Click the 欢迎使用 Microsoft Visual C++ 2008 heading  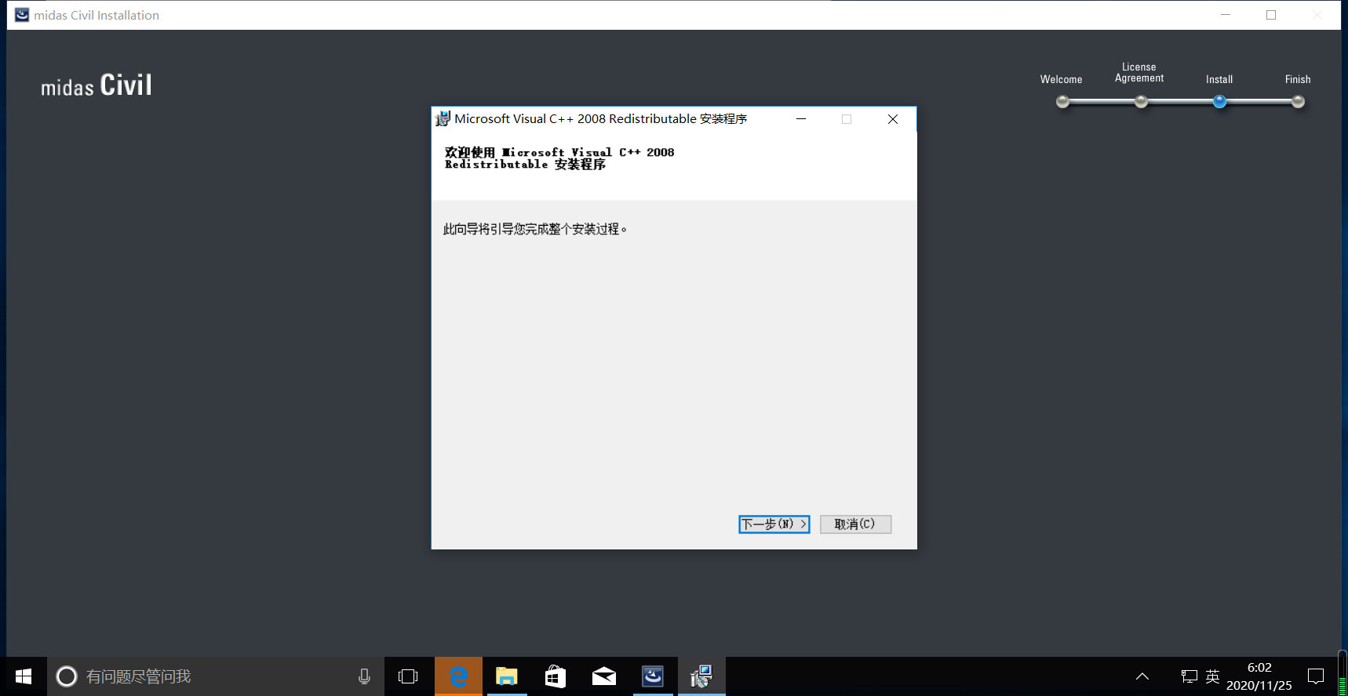coord(559,158)
